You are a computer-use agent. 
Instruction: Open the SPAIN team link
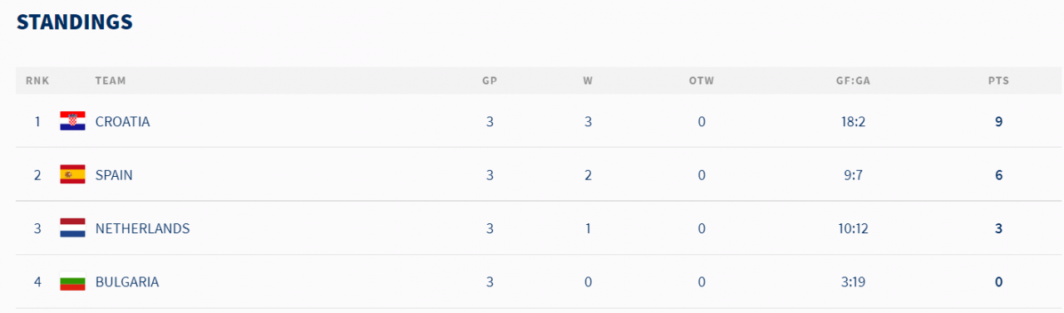coord(114,175)
